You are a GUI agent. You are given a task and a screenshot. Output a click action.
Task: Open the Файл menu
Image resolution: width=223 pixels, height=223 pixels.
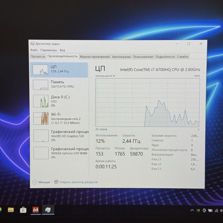[34, 50]
